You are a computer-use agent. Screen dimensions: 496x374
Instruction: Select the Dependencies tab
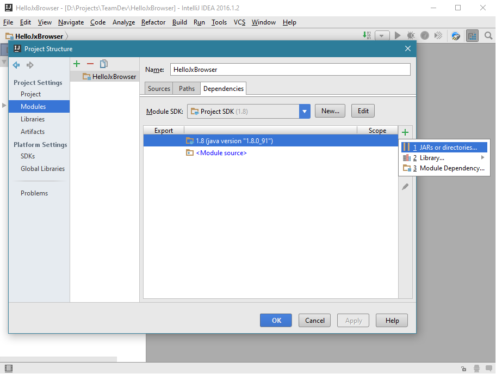point(224,89)
